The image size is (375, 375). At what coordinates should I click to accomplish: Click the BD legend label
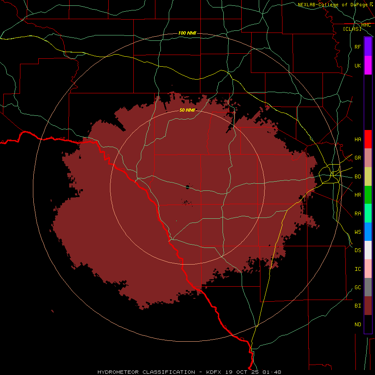click(357, 177)
